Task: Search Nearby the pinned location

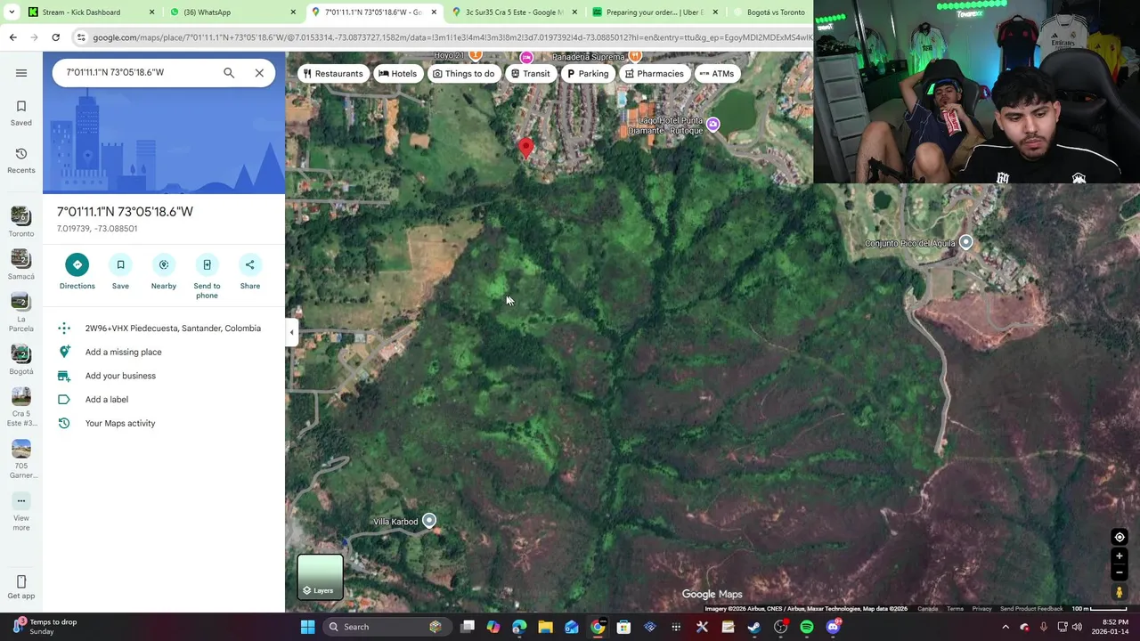Action: click(x=164, y=272)
